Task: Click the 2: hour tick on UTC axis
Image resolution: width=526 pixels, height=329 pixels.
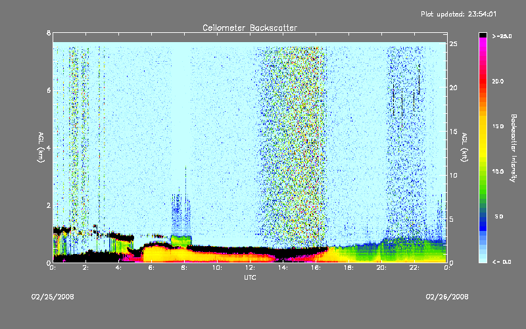Action: 85,268
